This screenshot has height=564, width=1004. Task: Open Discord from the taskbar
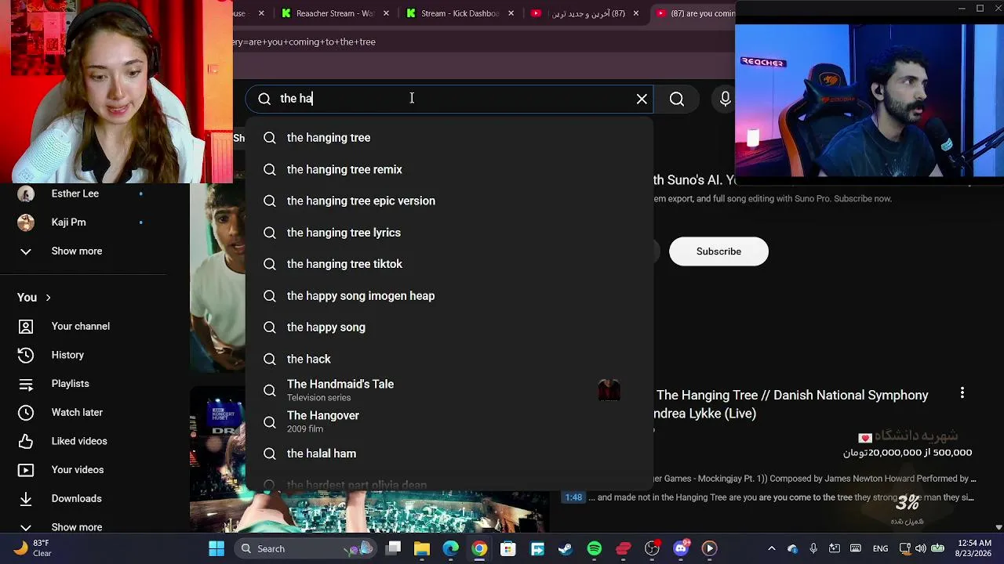681,548
